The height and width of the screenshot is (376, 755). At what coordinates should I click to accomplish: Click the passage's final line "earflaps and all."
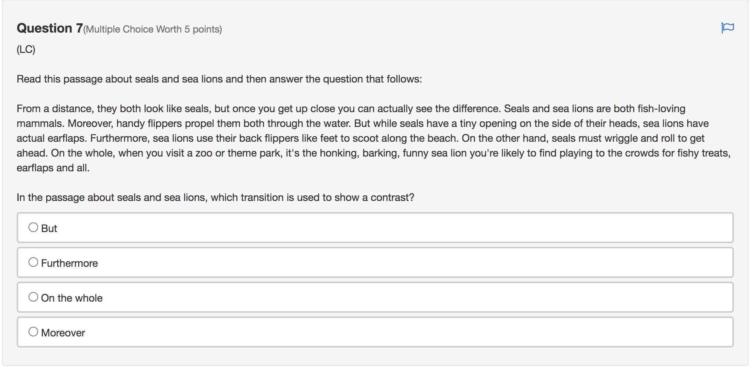(53, 168)
